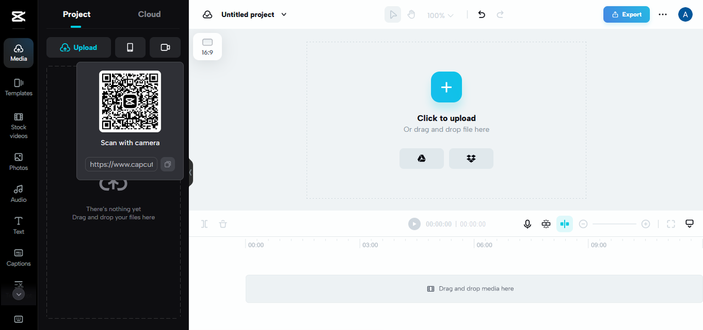The width and height of the screenshot is (703, 330).
Task: Click the undo arrow
Action: [x=482, y=15]
